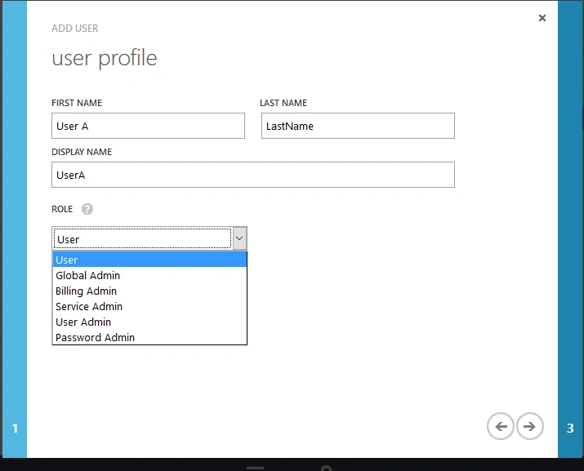Focus the Last Name text box

[358, 126]
